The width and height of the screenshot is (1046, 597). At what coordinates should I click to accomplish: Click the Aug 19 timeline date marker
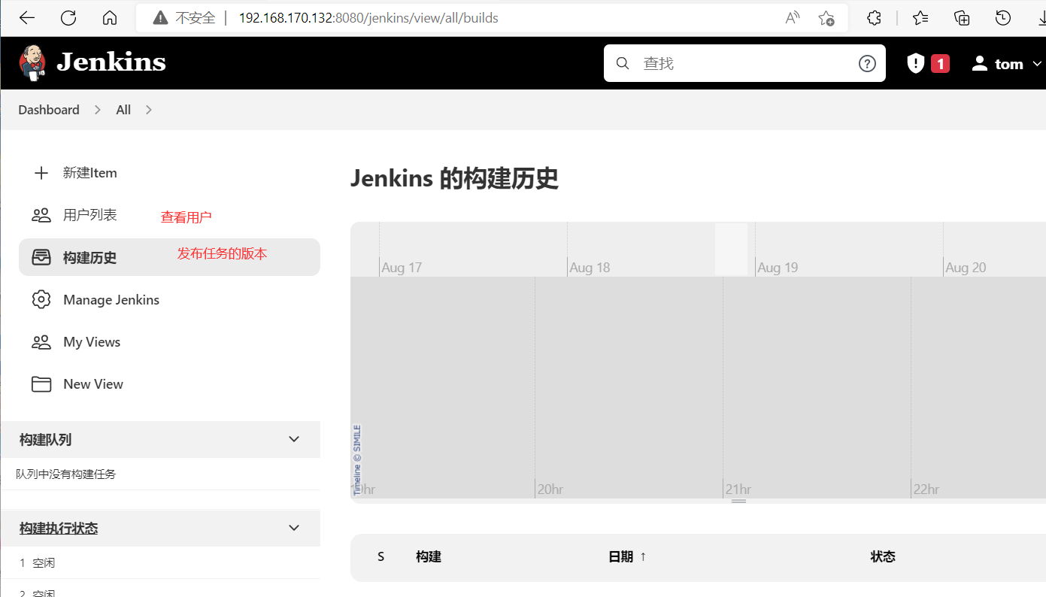tap(778, 268)
